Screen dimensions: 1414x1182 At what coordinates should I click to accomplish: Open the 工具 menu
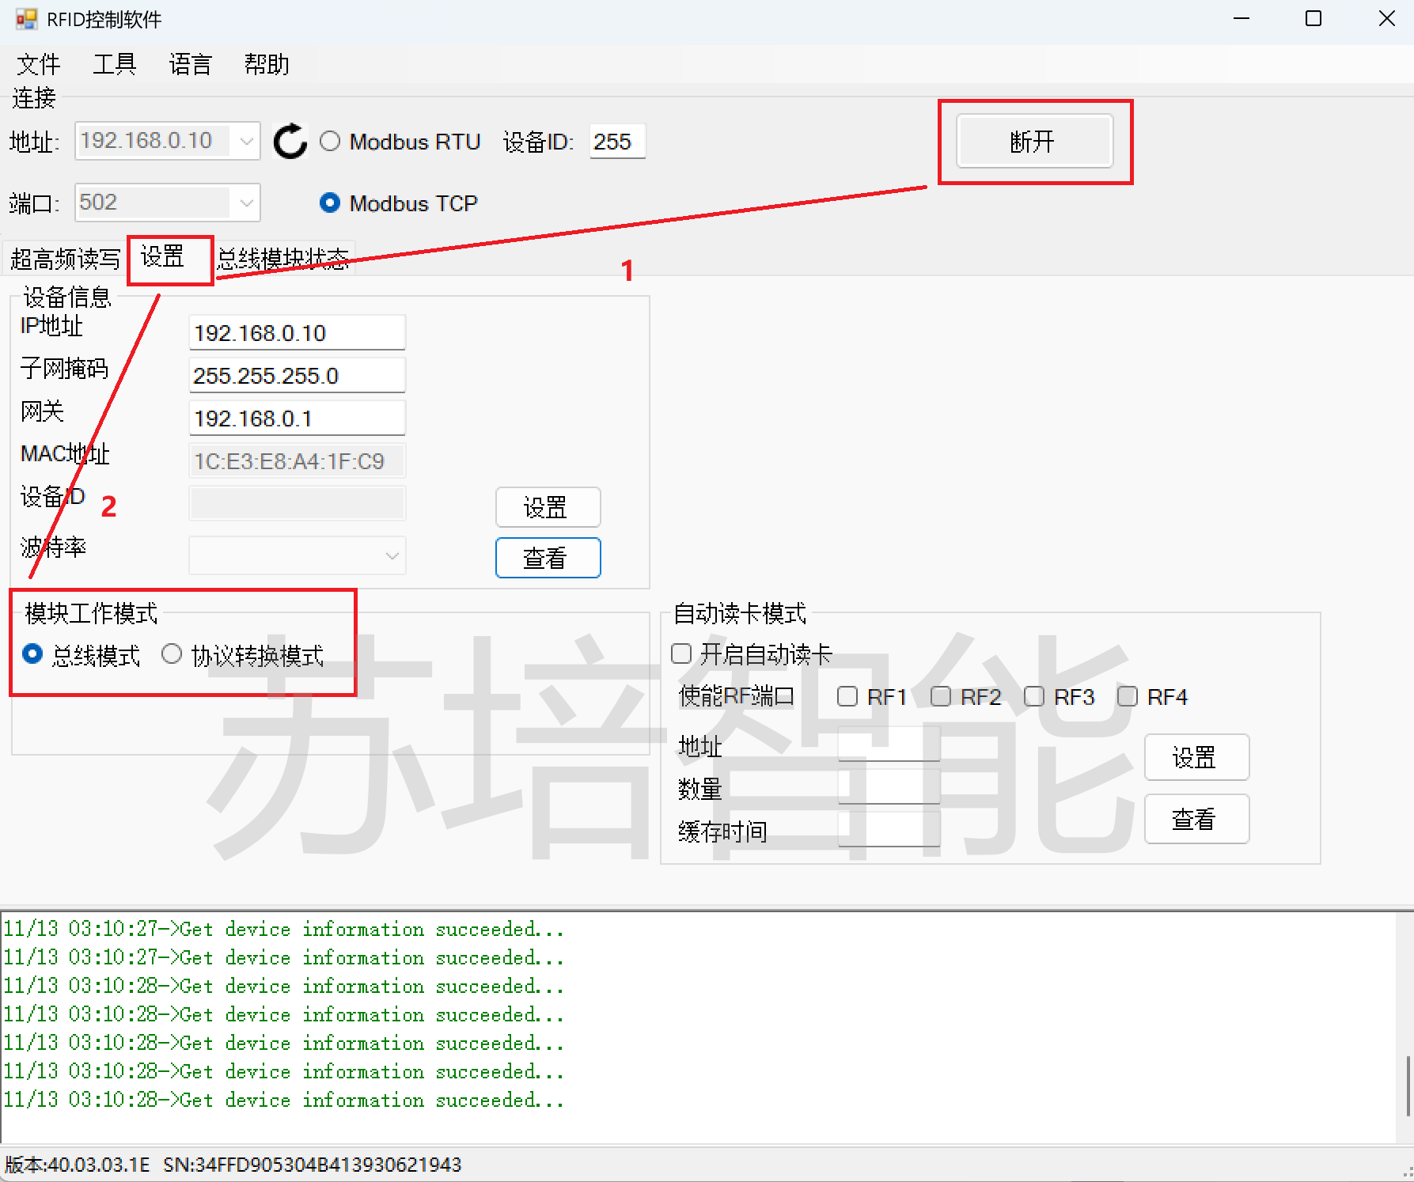click(x=114, y=64)
